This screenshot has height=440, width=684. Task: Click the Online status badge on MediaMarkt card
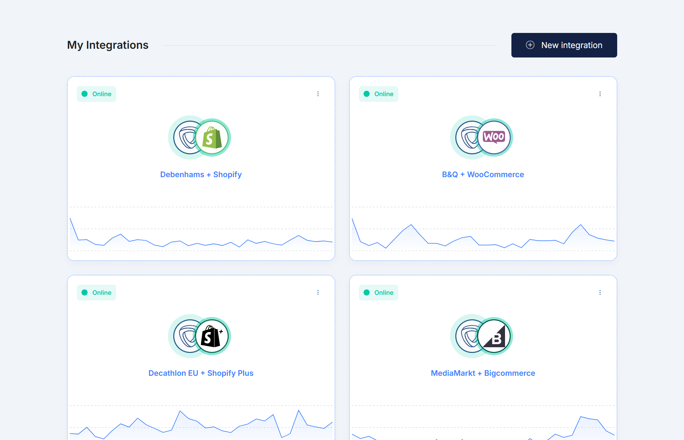[x=378, y=292]
